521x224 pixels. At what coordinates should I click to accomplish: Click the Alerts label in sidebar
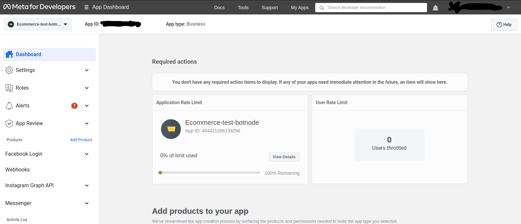pos(23,105)
